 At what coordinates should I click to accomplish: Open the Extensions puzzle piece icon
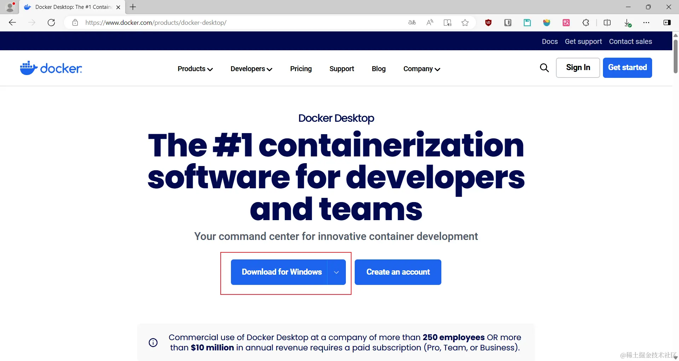(586, 23)
